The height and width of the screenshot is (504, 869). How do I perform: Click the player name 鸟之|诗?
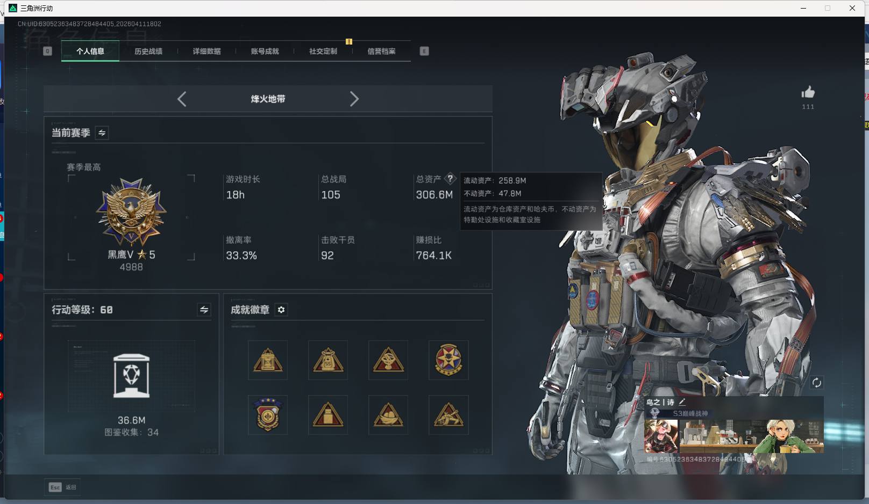coord(660,402)
